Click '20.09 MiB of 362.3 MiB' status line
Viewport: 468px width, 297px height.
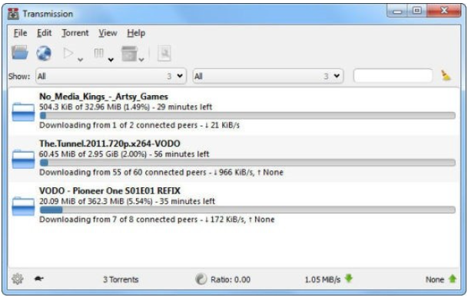click(x=127, y=201)
